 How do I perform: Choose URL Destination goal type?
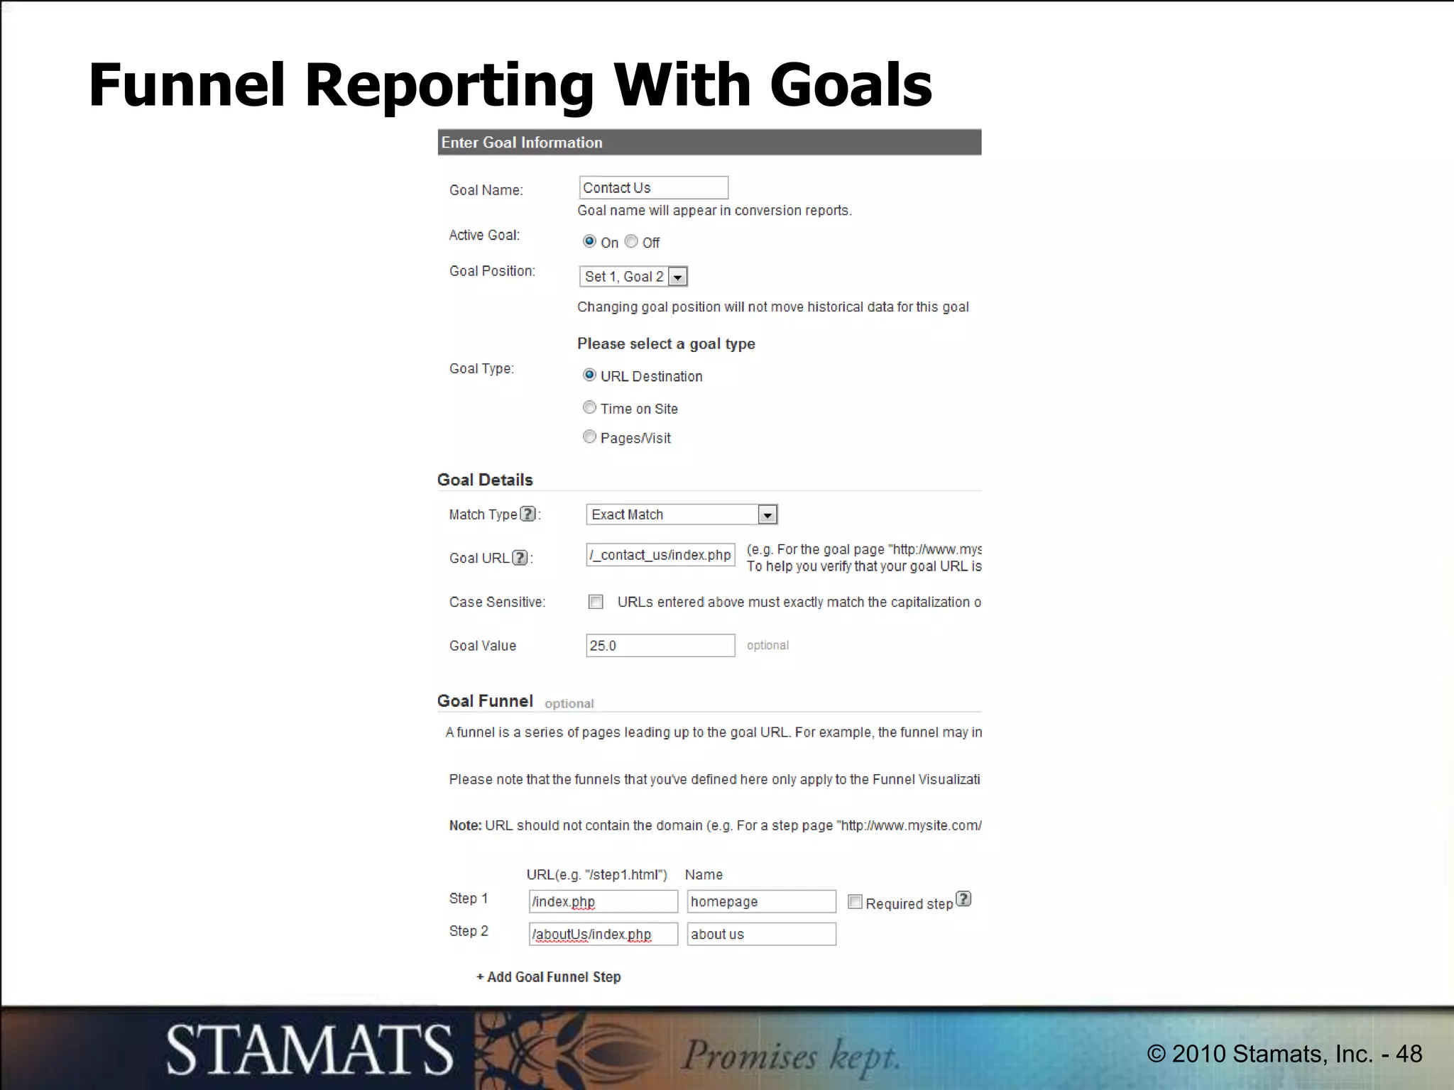589,375
